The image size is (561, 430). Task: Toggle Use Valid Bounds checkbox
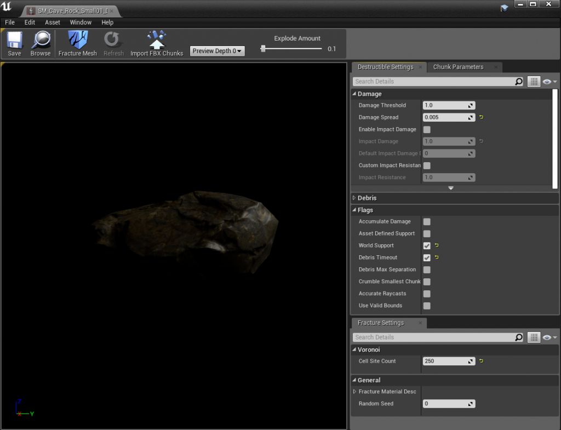[427, 306]
